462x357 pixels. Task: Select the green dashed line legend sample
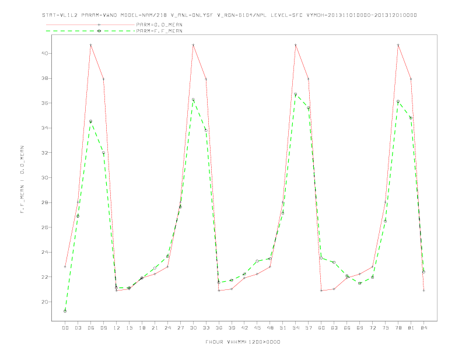coord(90,31)
